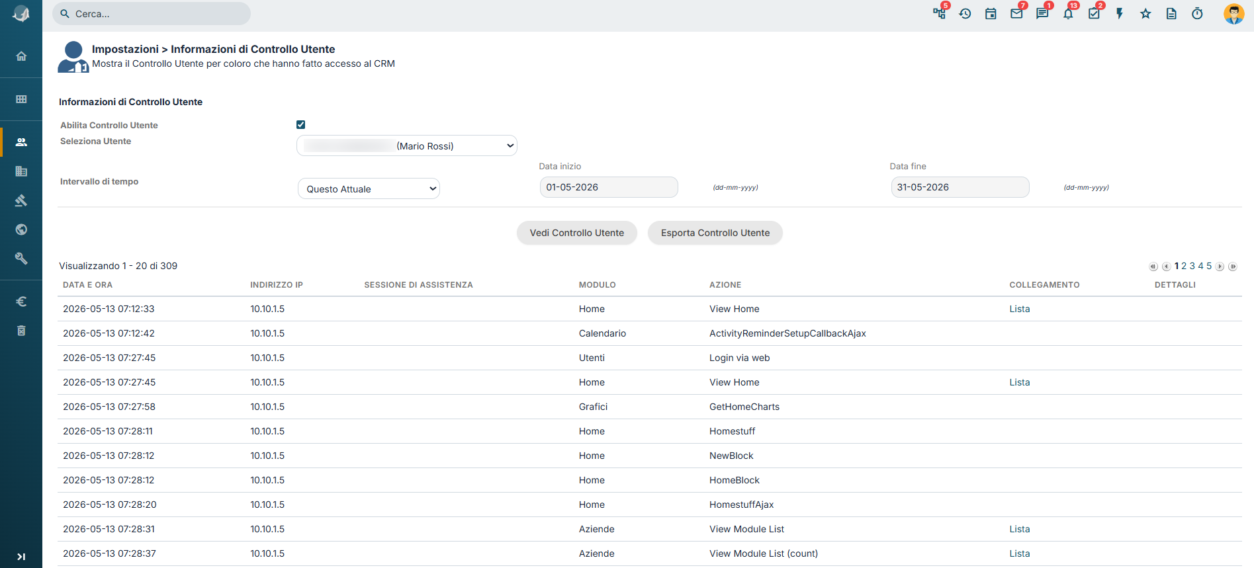Click the SESSIONE DI ASSISTENZA column header
Viewport: 1254px width, 568px height.
pyautogui.click(x=418, y=285)
